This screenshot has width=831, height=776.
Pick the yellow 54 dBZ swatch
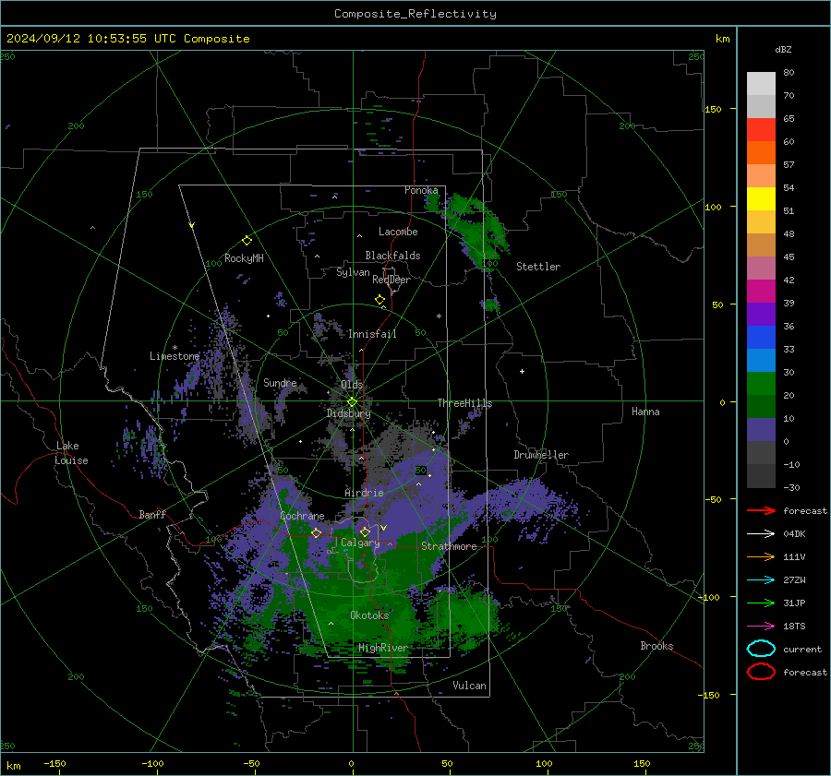(761, 198)
